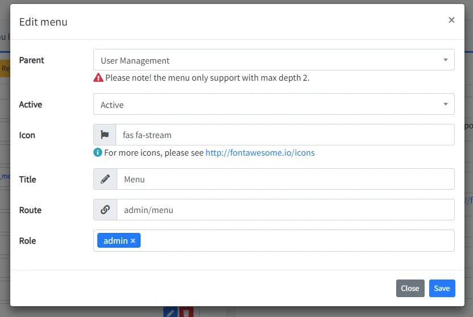
Task: Click the flag icon beside the Icon field
Action: tap(105, 135)
